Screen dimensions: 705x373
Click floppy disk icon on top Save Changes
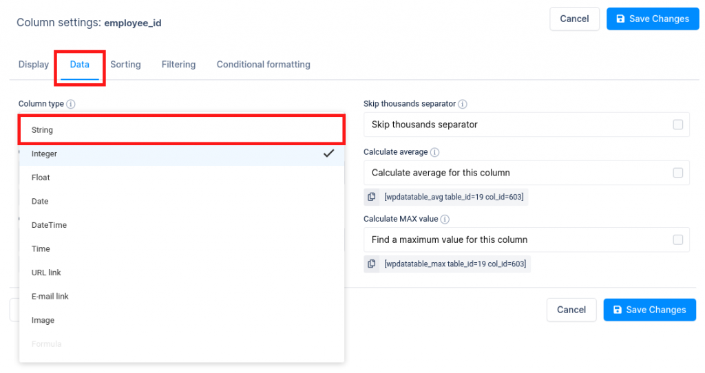620,19
